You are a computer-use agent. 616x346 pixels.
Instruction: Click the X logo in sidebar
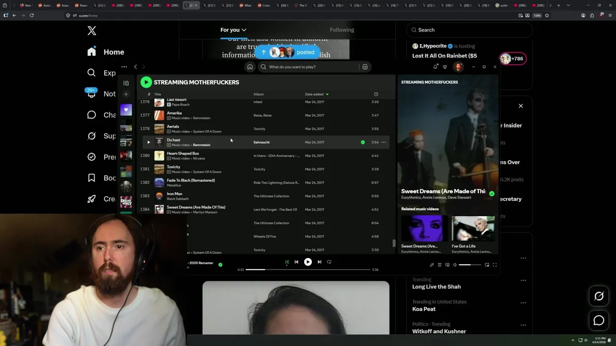(92, 31)
